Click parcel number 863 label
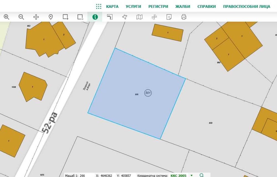Viewport: 277px width, 177px height. [29, 26]
